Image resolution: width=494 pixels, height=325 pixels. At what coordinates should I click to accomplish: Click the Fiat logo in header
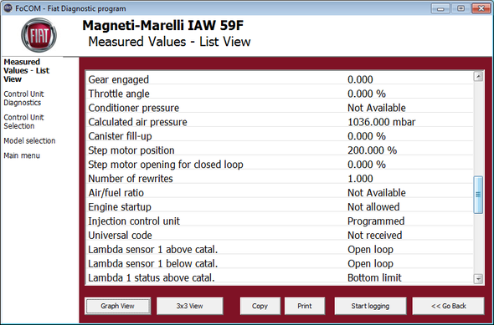(x=39, y=35)
